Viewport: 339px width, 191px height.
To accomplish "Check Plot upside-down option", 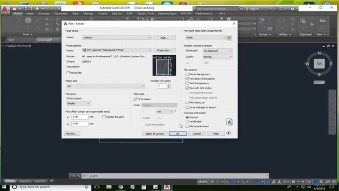I will click(x=187, y=126).
